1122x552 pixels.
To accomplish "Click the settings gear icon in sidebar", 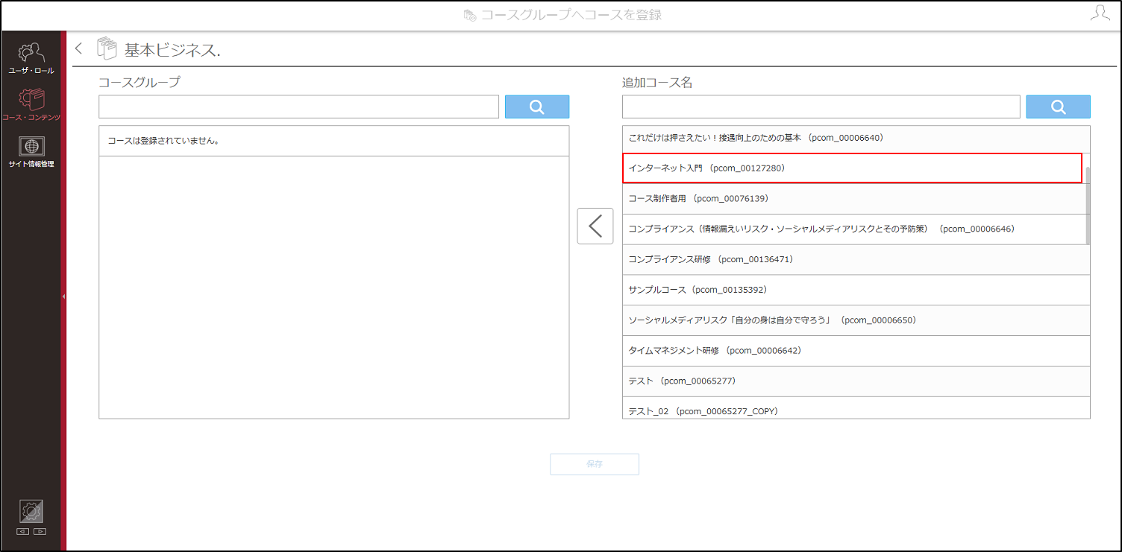I will click(31, 511).
